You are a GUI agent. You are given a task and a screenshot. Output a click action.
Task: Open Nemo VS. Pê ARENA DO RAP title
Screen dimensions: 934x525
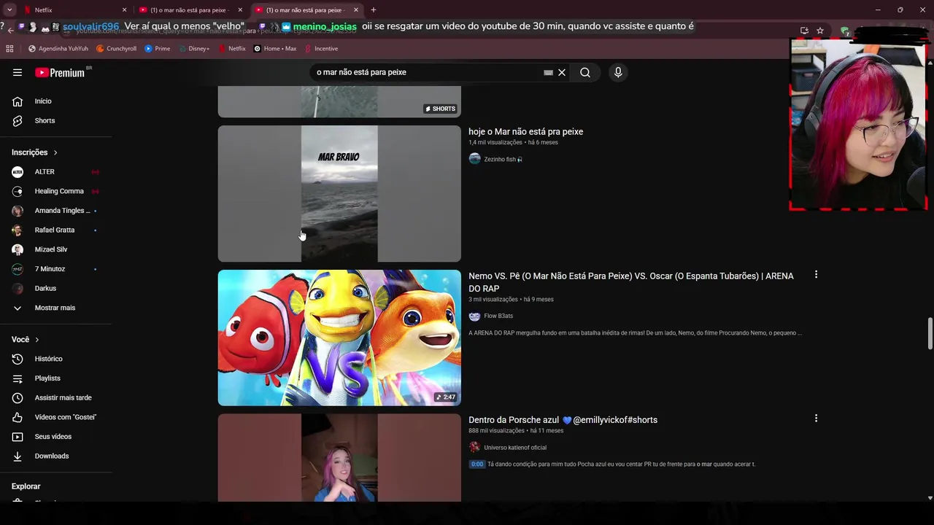(x=631, y=282)
